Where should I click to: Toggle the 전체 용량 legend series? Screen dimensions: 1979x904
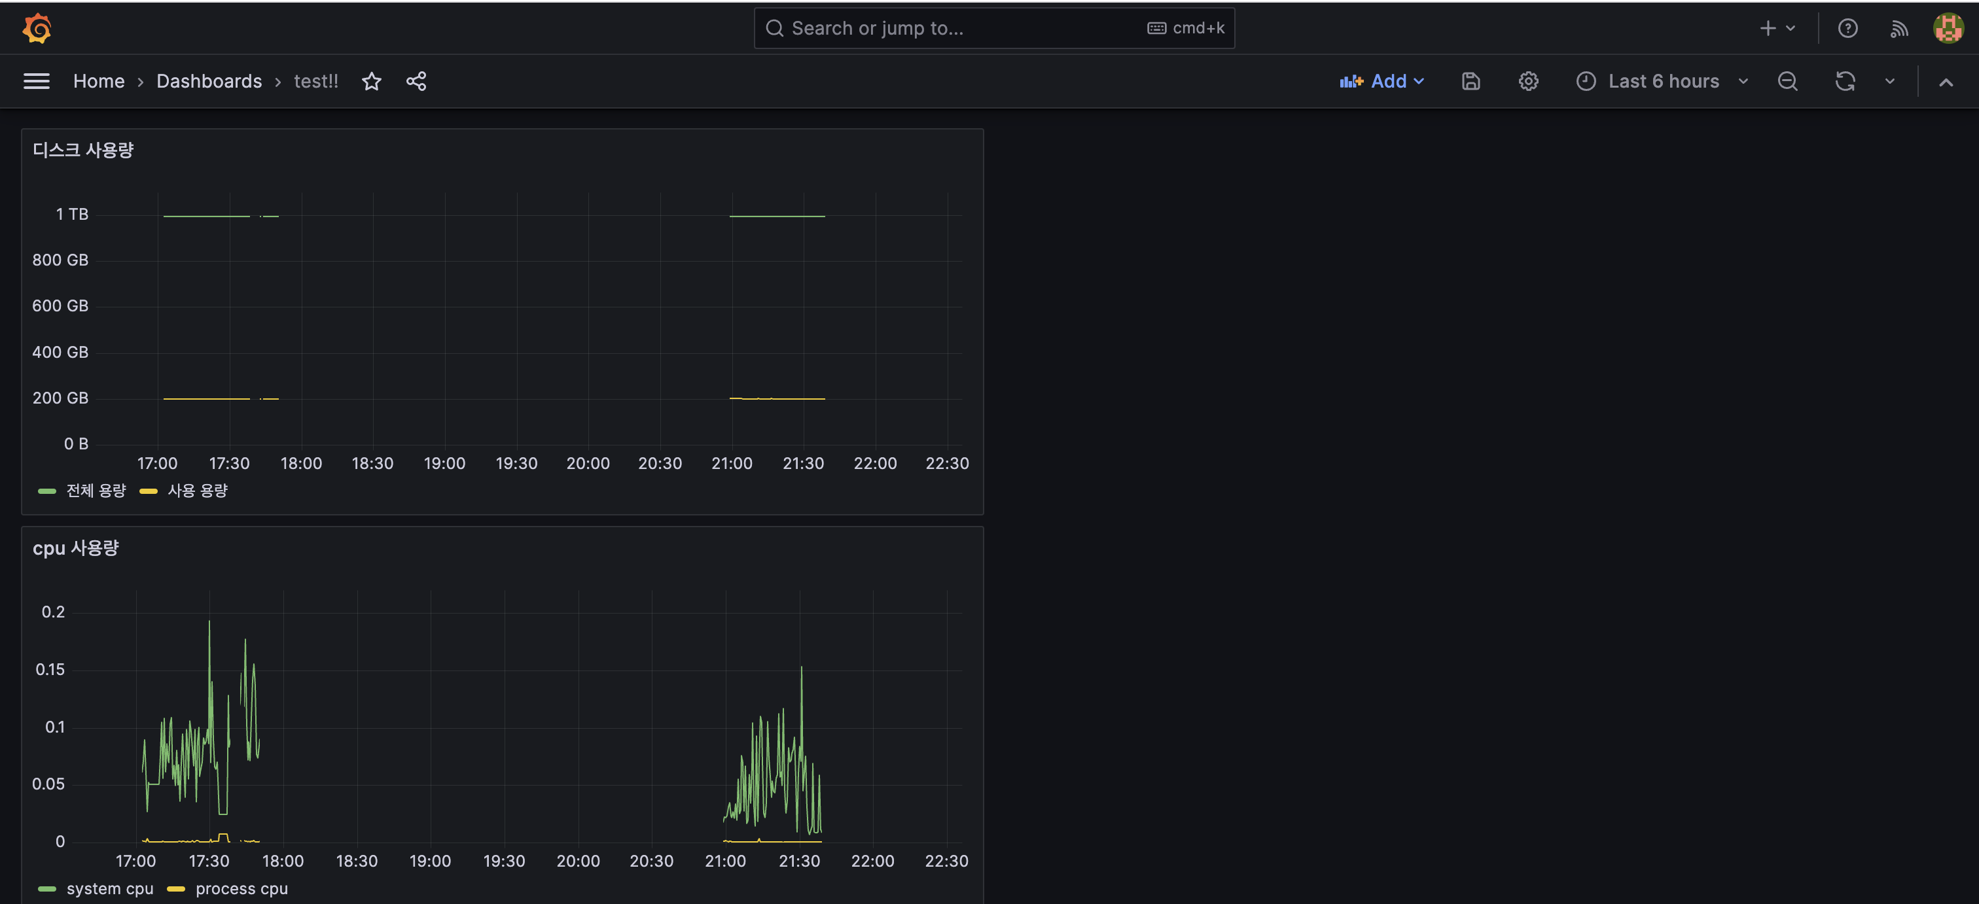[x=96, y=490]
